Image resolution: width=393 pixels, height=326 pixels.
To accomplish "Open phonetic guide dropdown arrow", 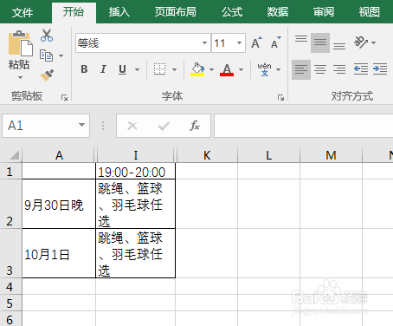I will pos(278,69).
